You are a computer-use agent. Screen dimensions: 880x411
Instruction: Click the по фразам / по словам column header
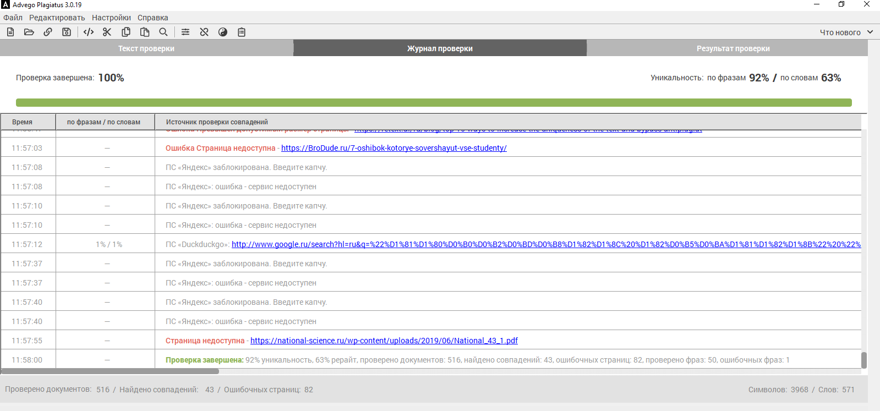pyautogui.click(x=105, y=122)
